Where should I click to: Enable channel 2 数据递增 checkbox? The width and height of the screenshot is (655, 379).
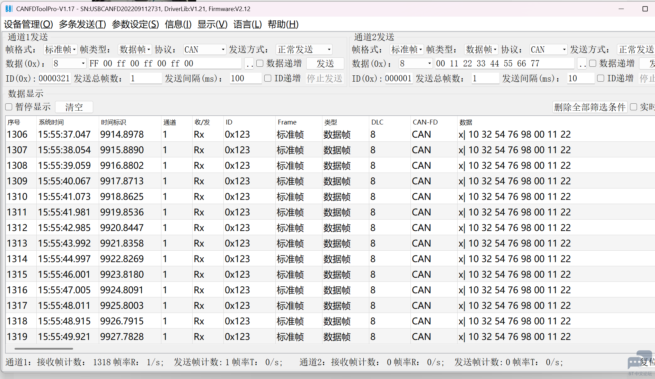click(x=593, y=63)
